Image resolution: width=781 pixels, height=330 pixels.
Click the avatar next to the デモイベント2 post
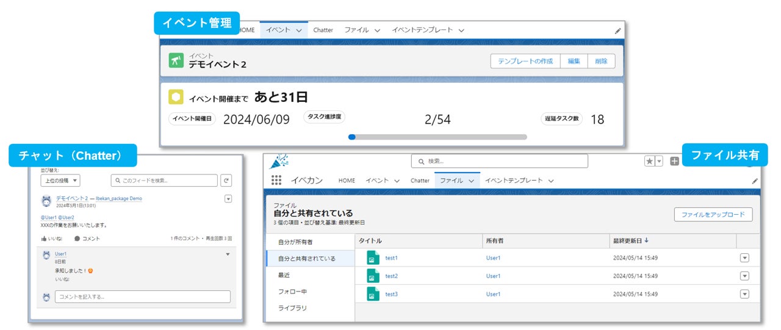(x=46, y=201)
